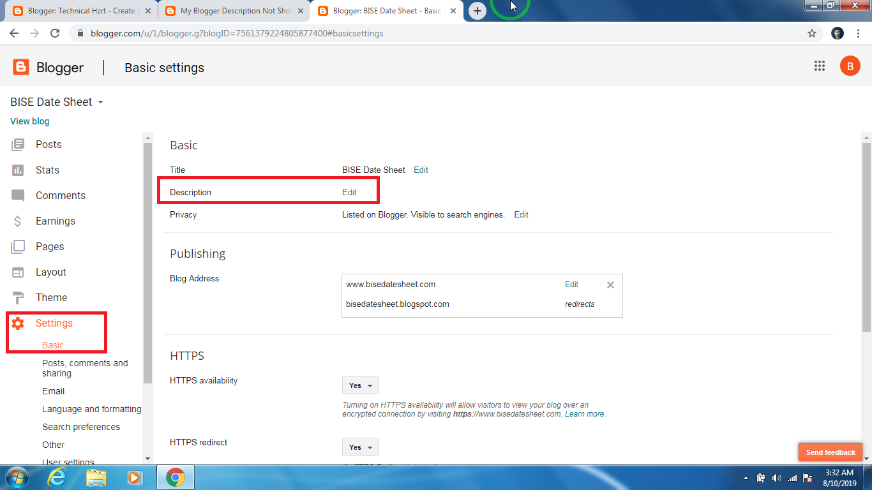Click the address bar URL

click(237, 33)
